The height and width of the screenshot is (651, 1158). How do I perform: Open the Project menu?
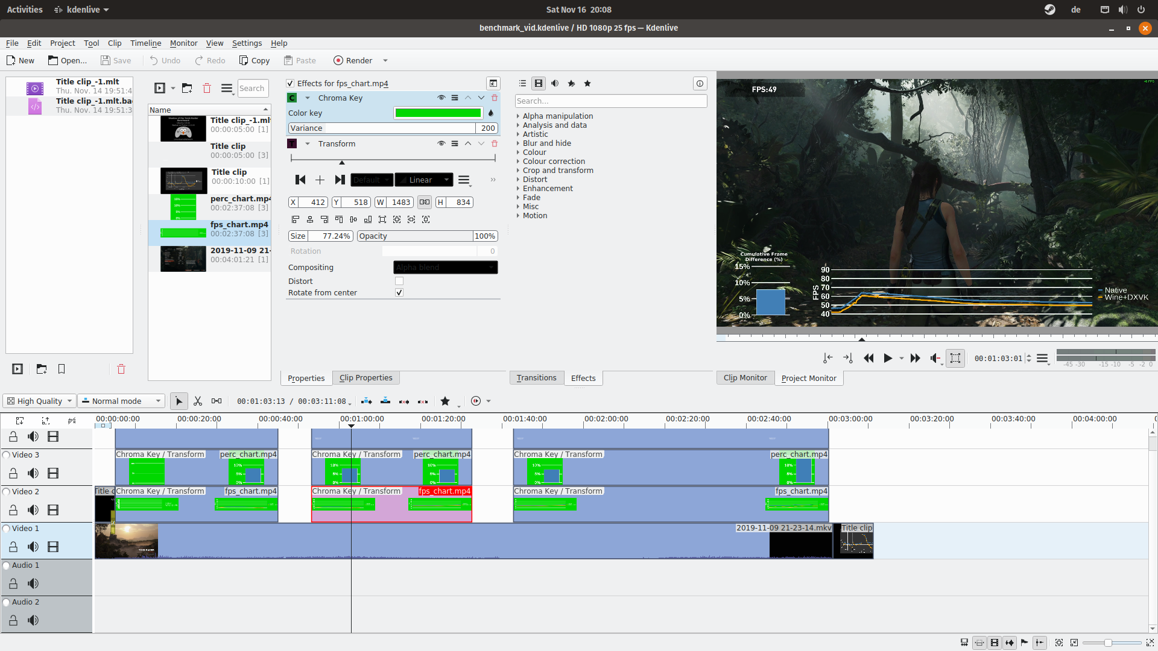(62, 43)
